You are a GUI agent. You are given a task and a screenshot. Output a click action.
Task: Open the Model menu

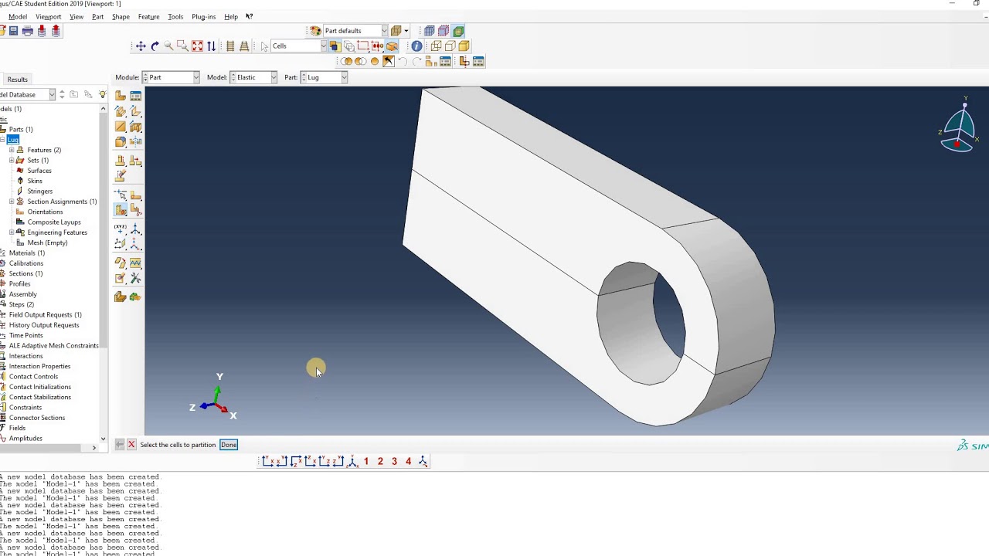(x=17, y=16)
